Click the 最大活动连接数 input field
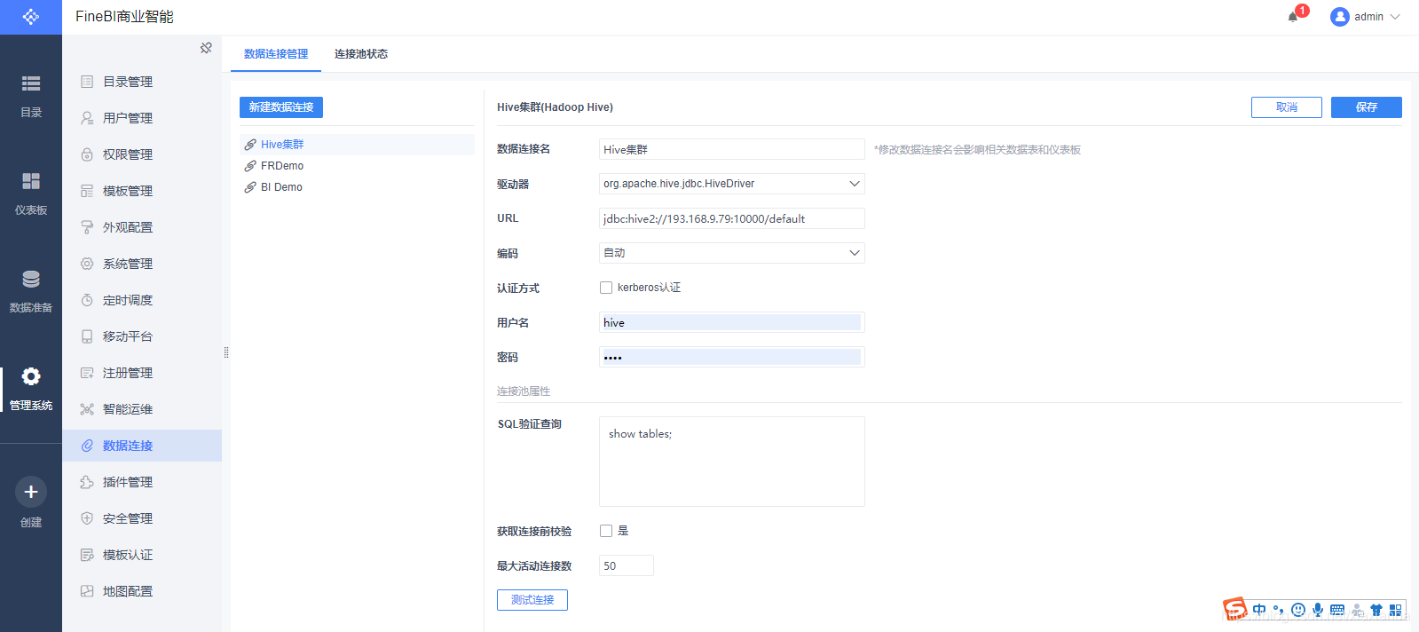The height and width of the screenshot is (632, 1419). click(x=627, y=565)
